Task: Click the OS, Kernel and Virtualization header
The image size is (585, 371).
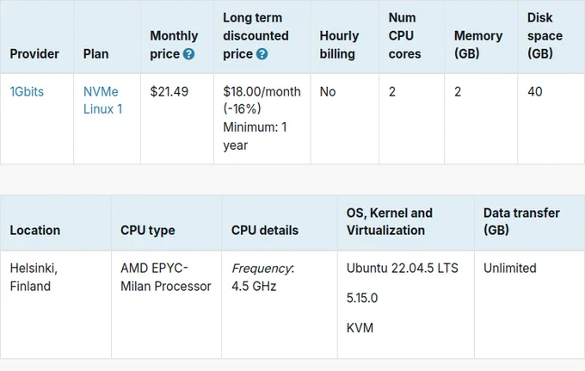Action: tap(390, 221)
